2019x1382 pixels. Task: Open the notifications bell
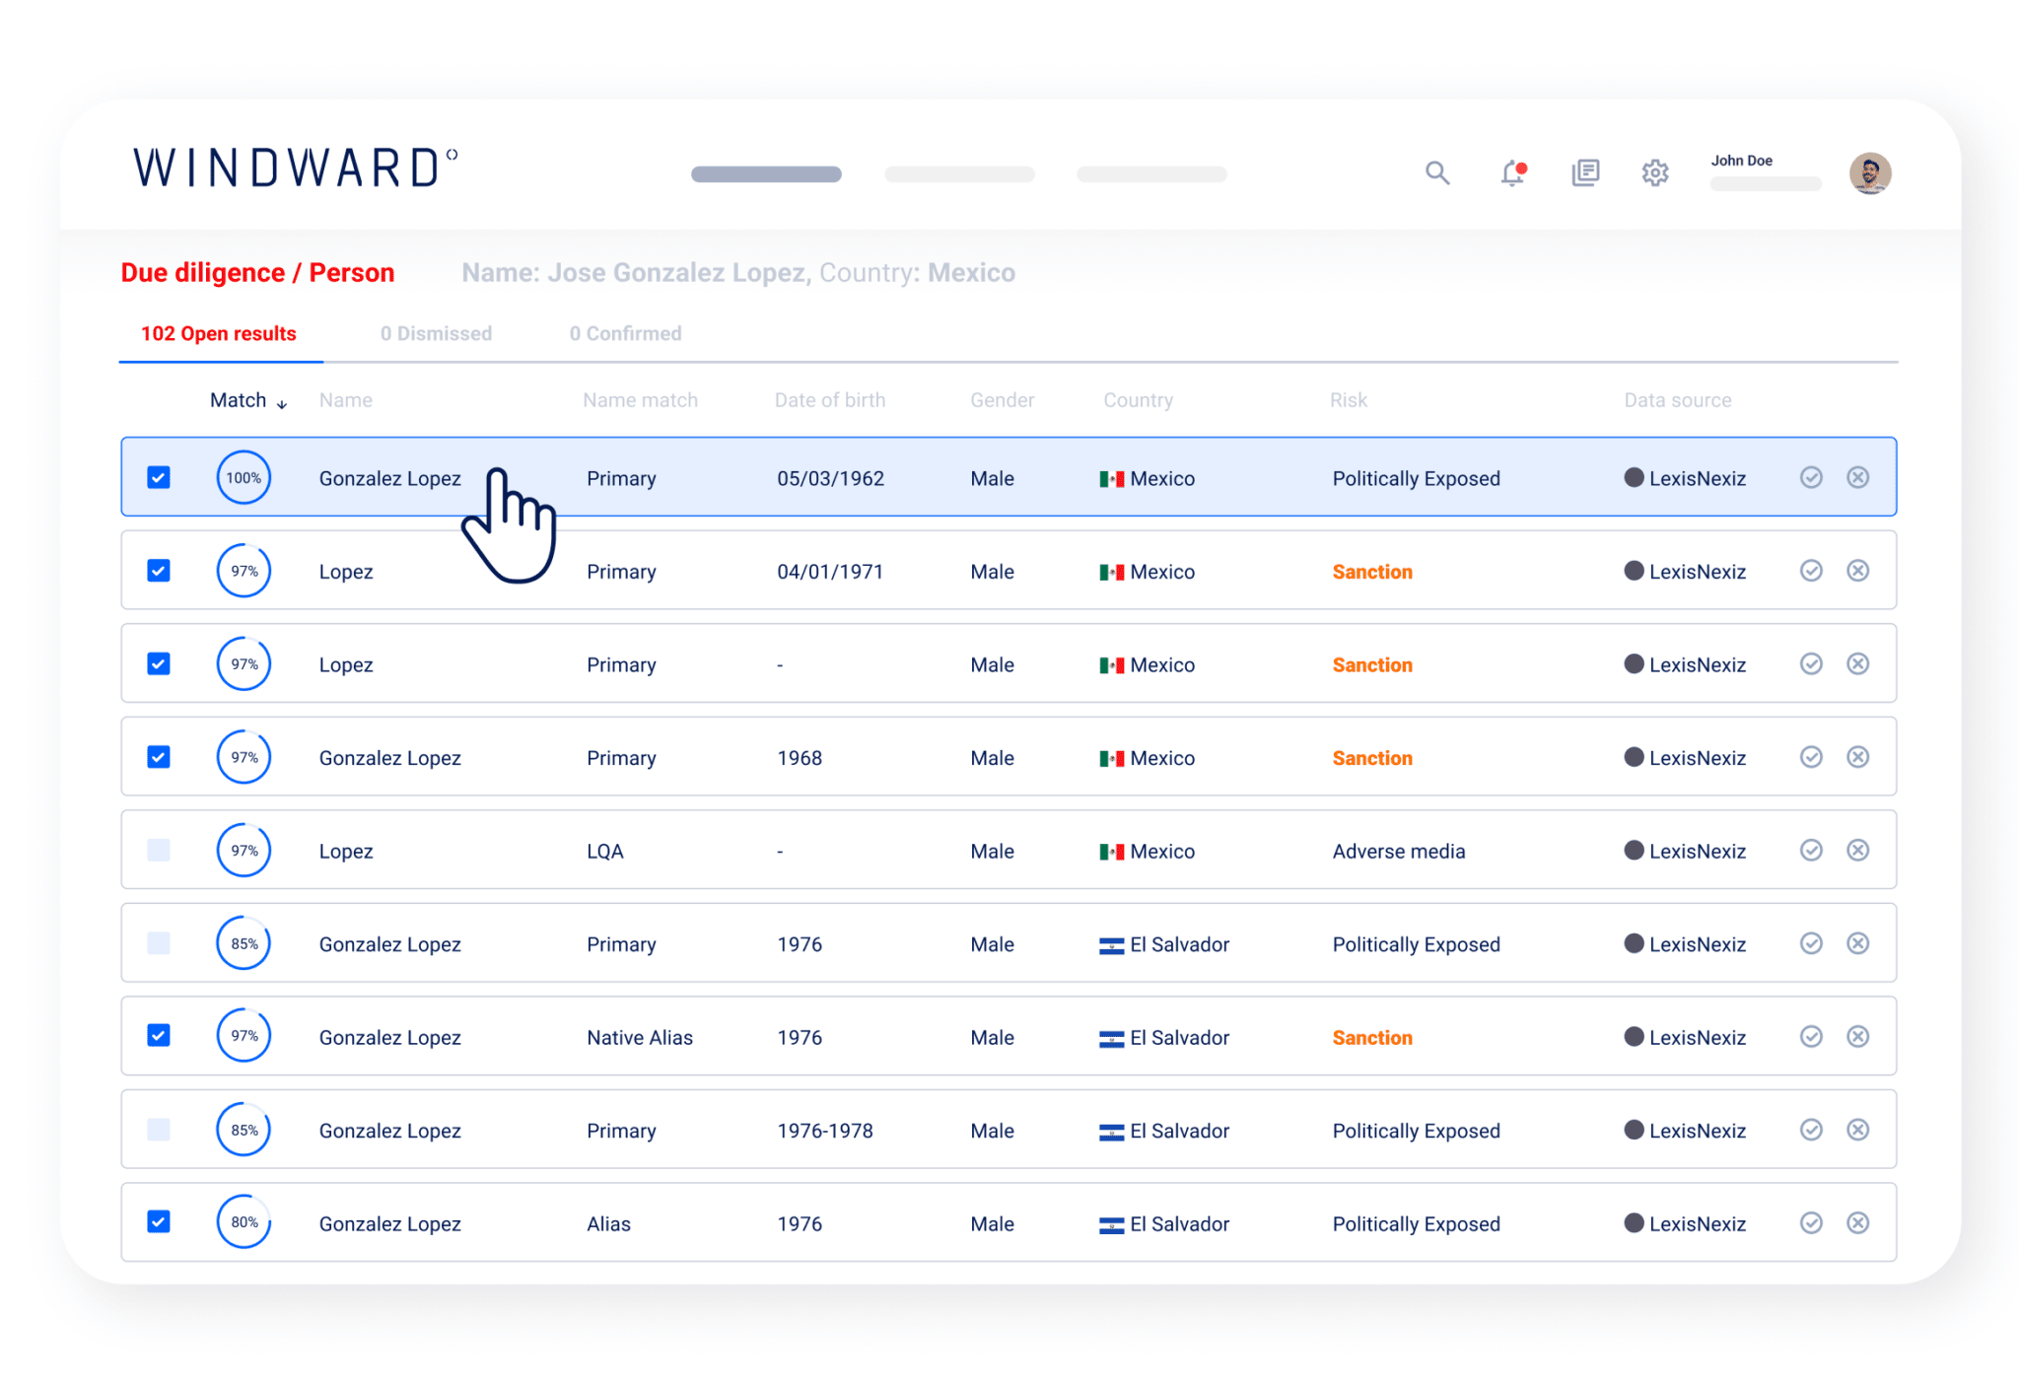point(1511,173)
